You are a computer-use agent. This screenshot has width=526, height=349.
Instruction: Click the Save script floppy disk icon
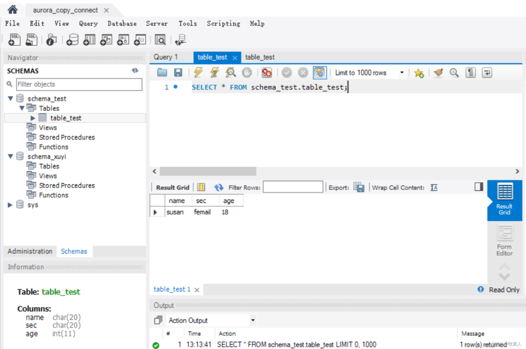pos(178,73)
